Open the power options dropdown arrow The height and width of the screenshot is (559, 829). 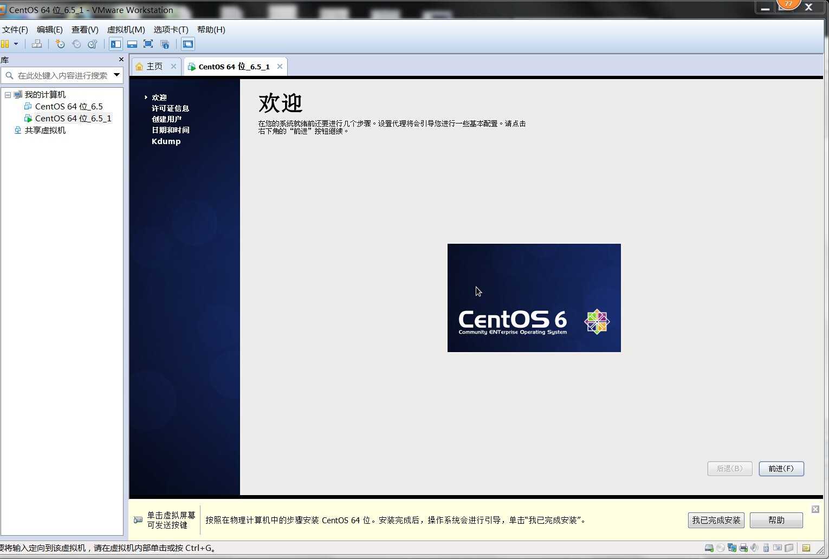[16, 44]
